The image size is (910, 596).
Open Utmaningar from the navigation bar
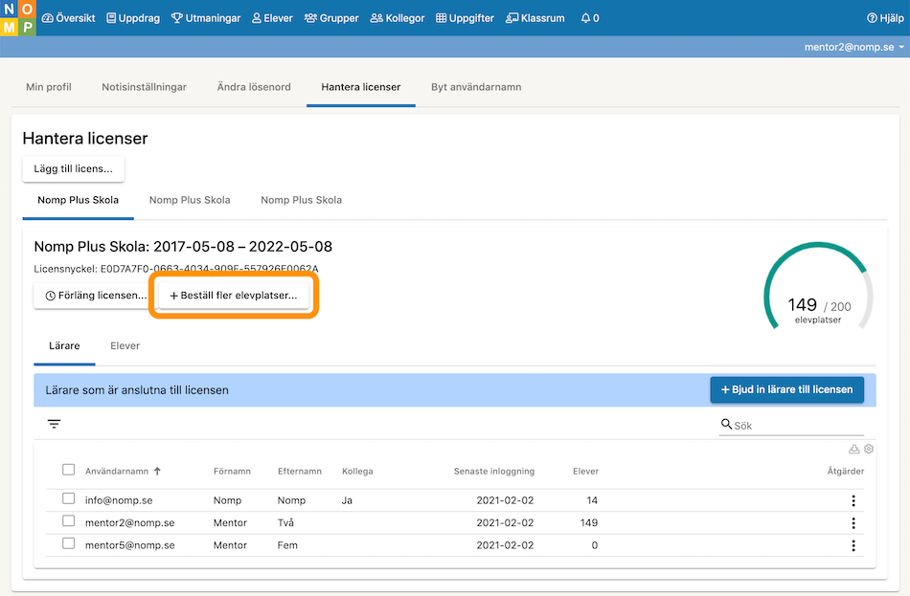point(206,18)
